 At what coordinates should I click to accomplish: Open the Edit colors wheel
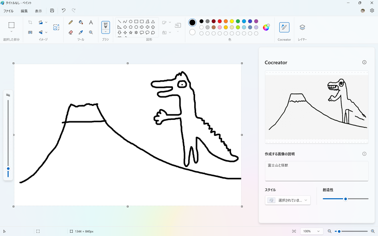(266, 27)
